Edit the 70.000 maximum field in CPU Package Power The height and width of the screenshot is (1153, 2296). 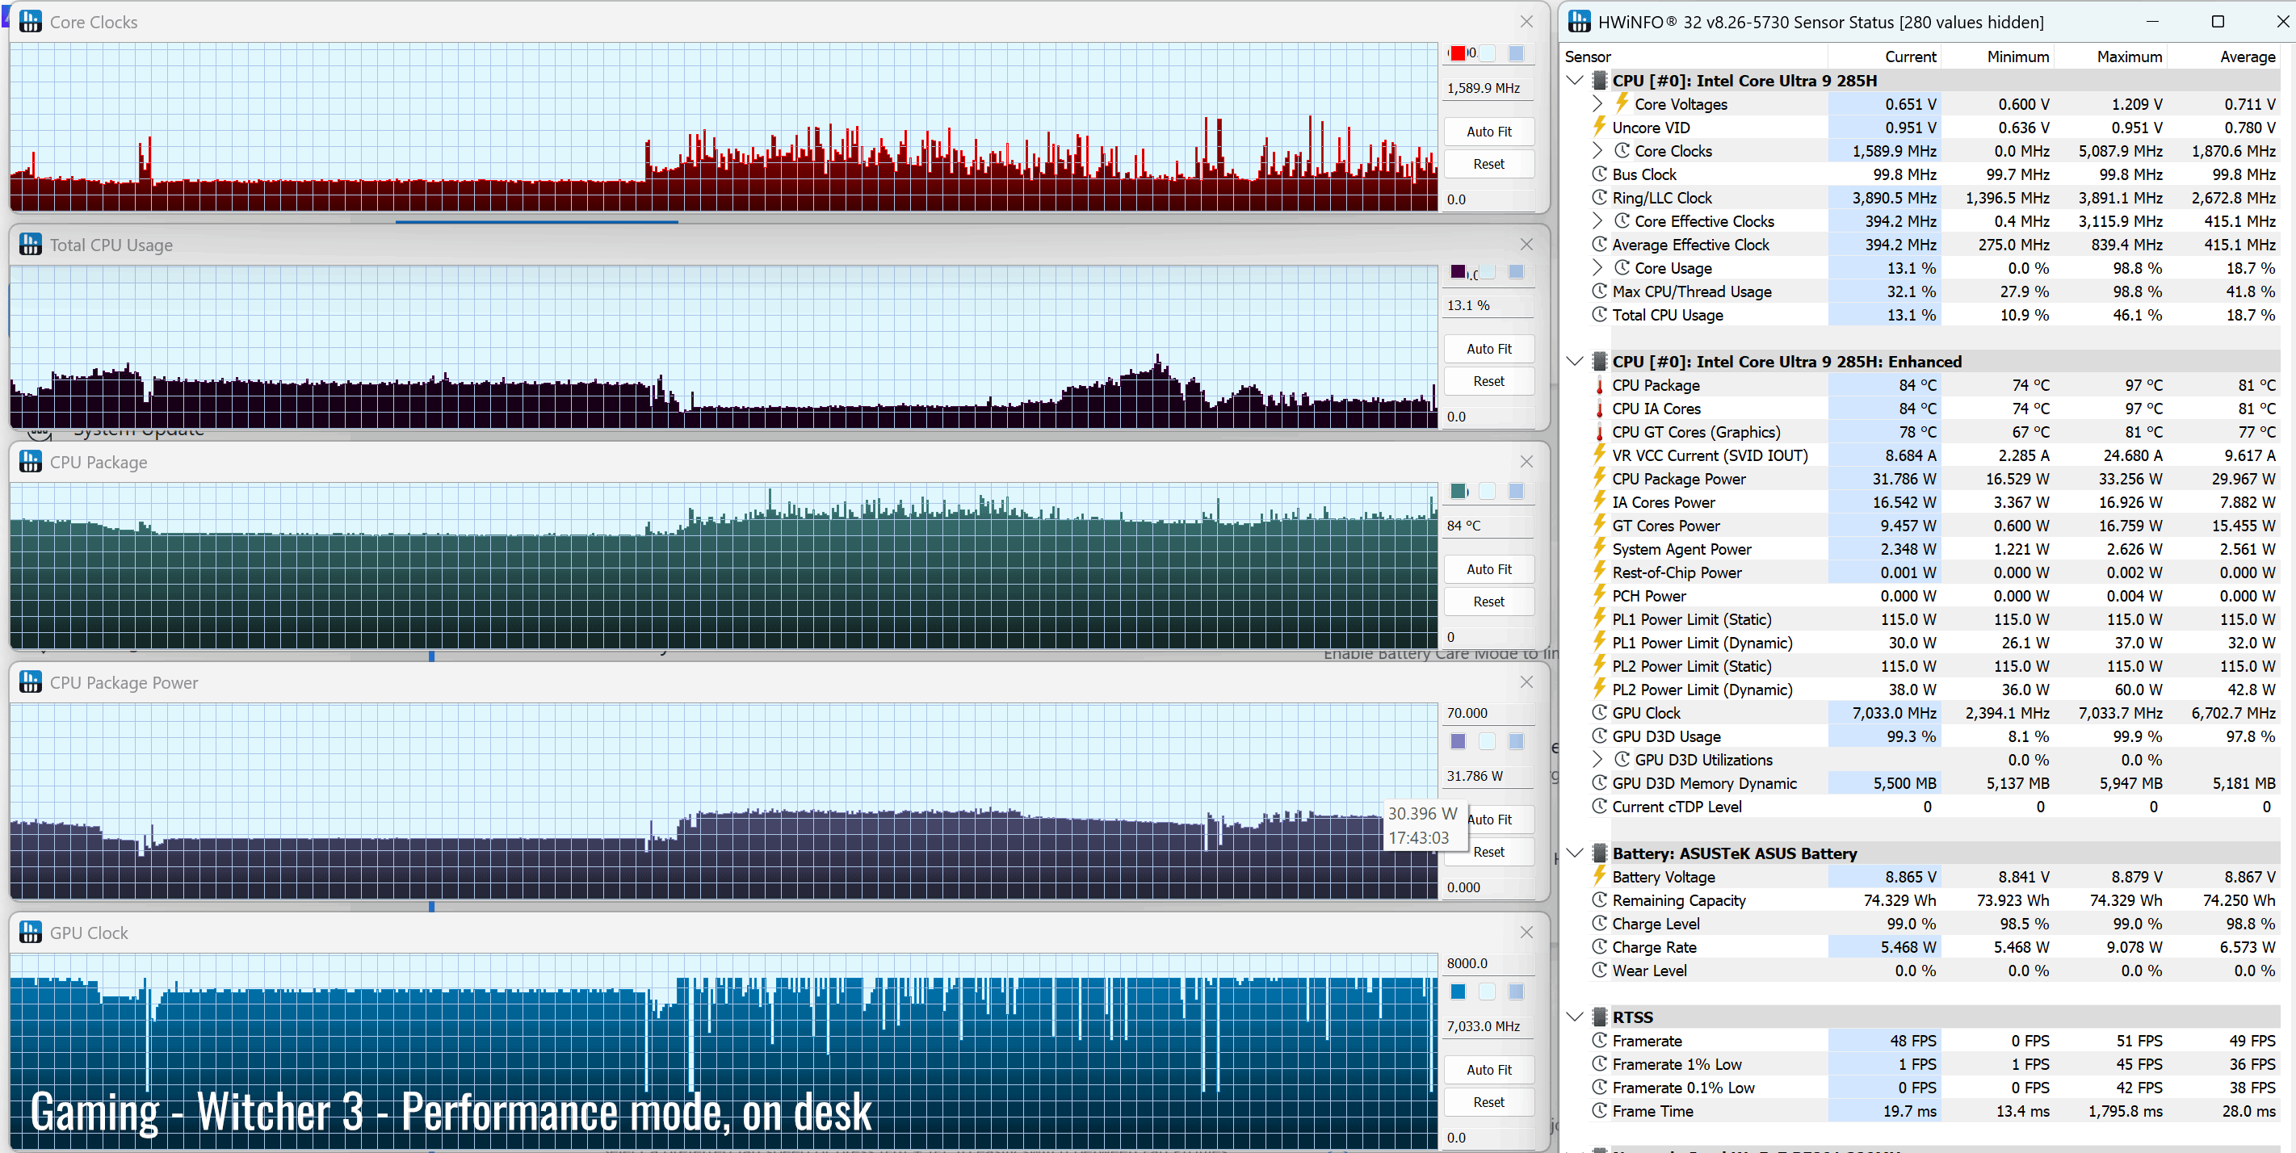(1488, 713)
